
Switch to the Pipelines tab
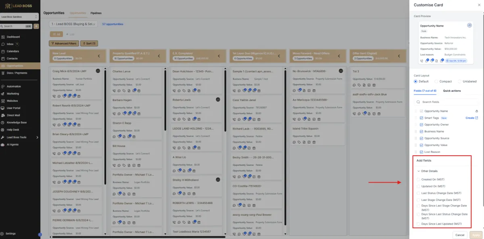tap(96, 13)
